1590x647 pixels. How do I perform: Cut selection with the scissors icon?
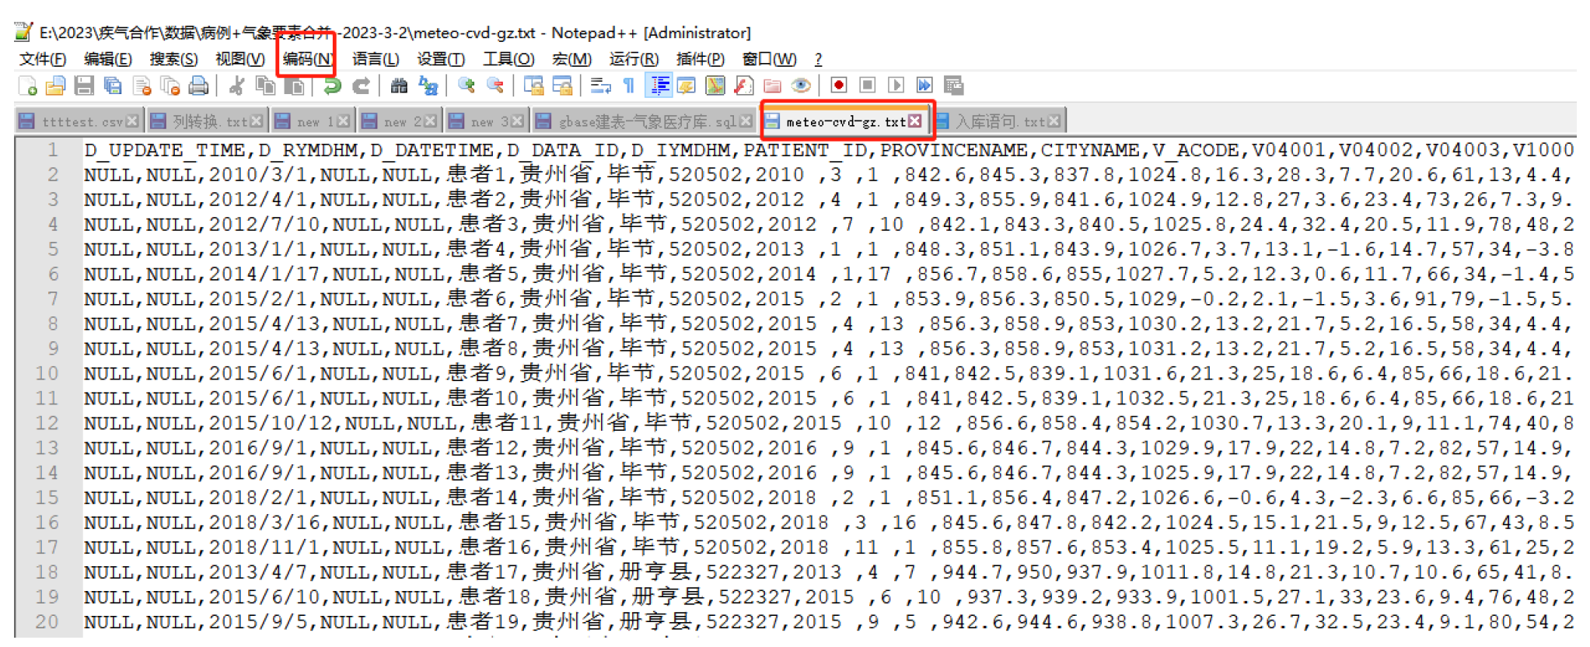(236, 86)
